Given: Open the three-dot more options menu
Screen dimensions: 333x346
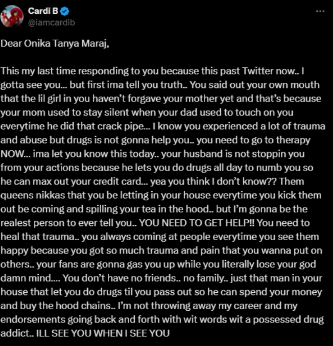Looking at the screenshot, I should [320, 11].
